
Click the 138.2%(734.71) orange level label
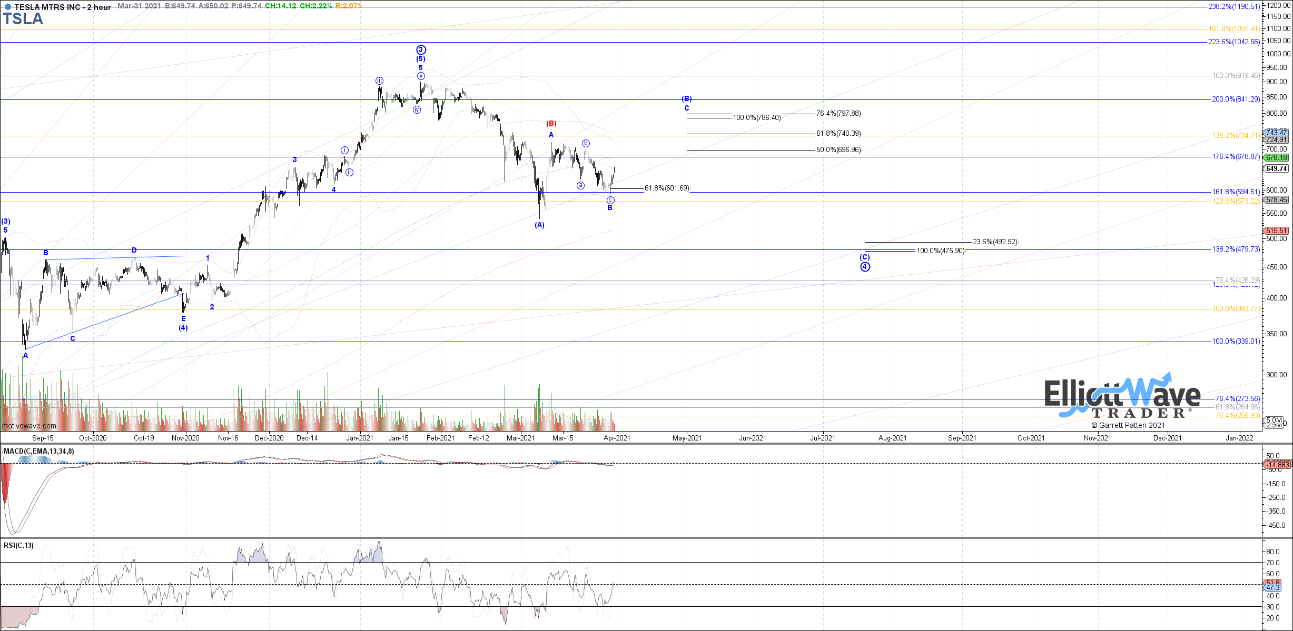point(1236,136)
